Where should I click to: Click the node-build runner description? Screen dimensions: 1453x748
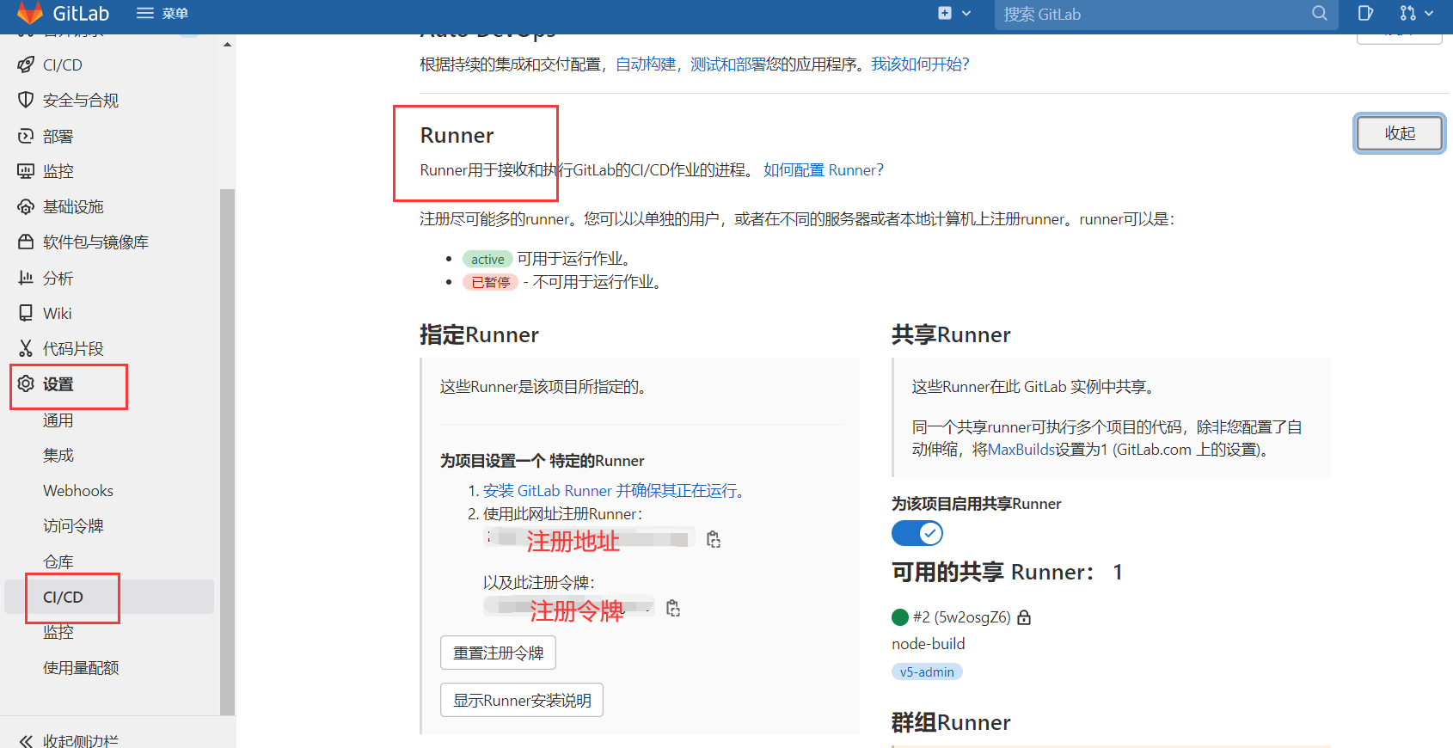pos(929,643)
